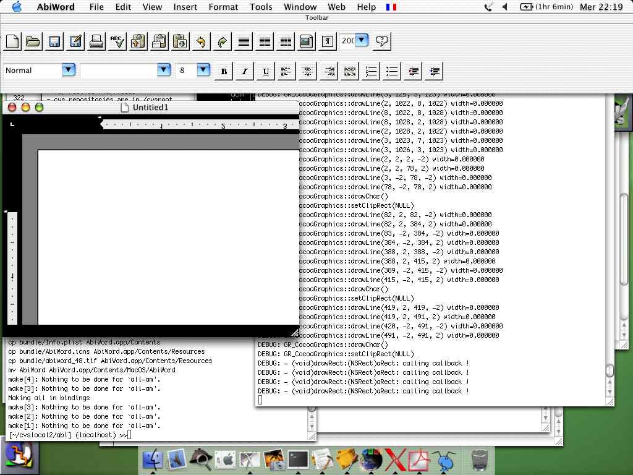Create a new document with toolbar icon

click(12, 41)
